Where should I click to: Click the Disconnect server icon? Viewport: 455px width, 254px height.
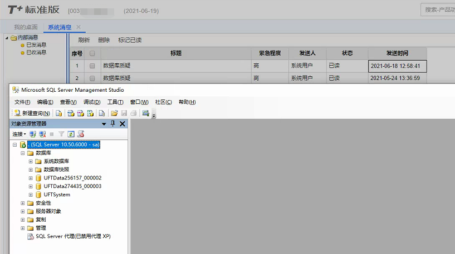[x=42, y=134]
